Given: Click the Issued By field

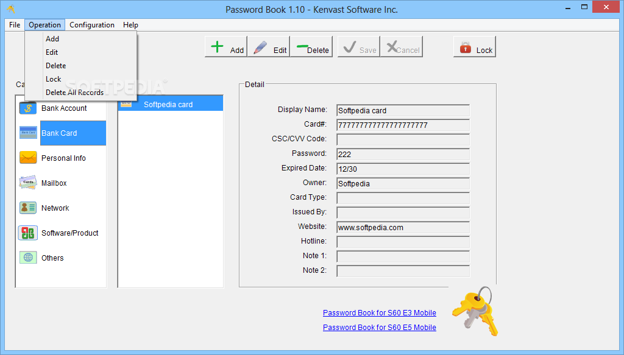Looking at the screenshot, I should pos(403,213).
